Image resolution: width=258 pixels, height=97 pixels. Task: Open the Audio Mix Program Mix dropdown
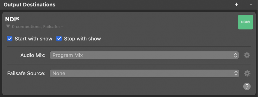coord(144,55)
